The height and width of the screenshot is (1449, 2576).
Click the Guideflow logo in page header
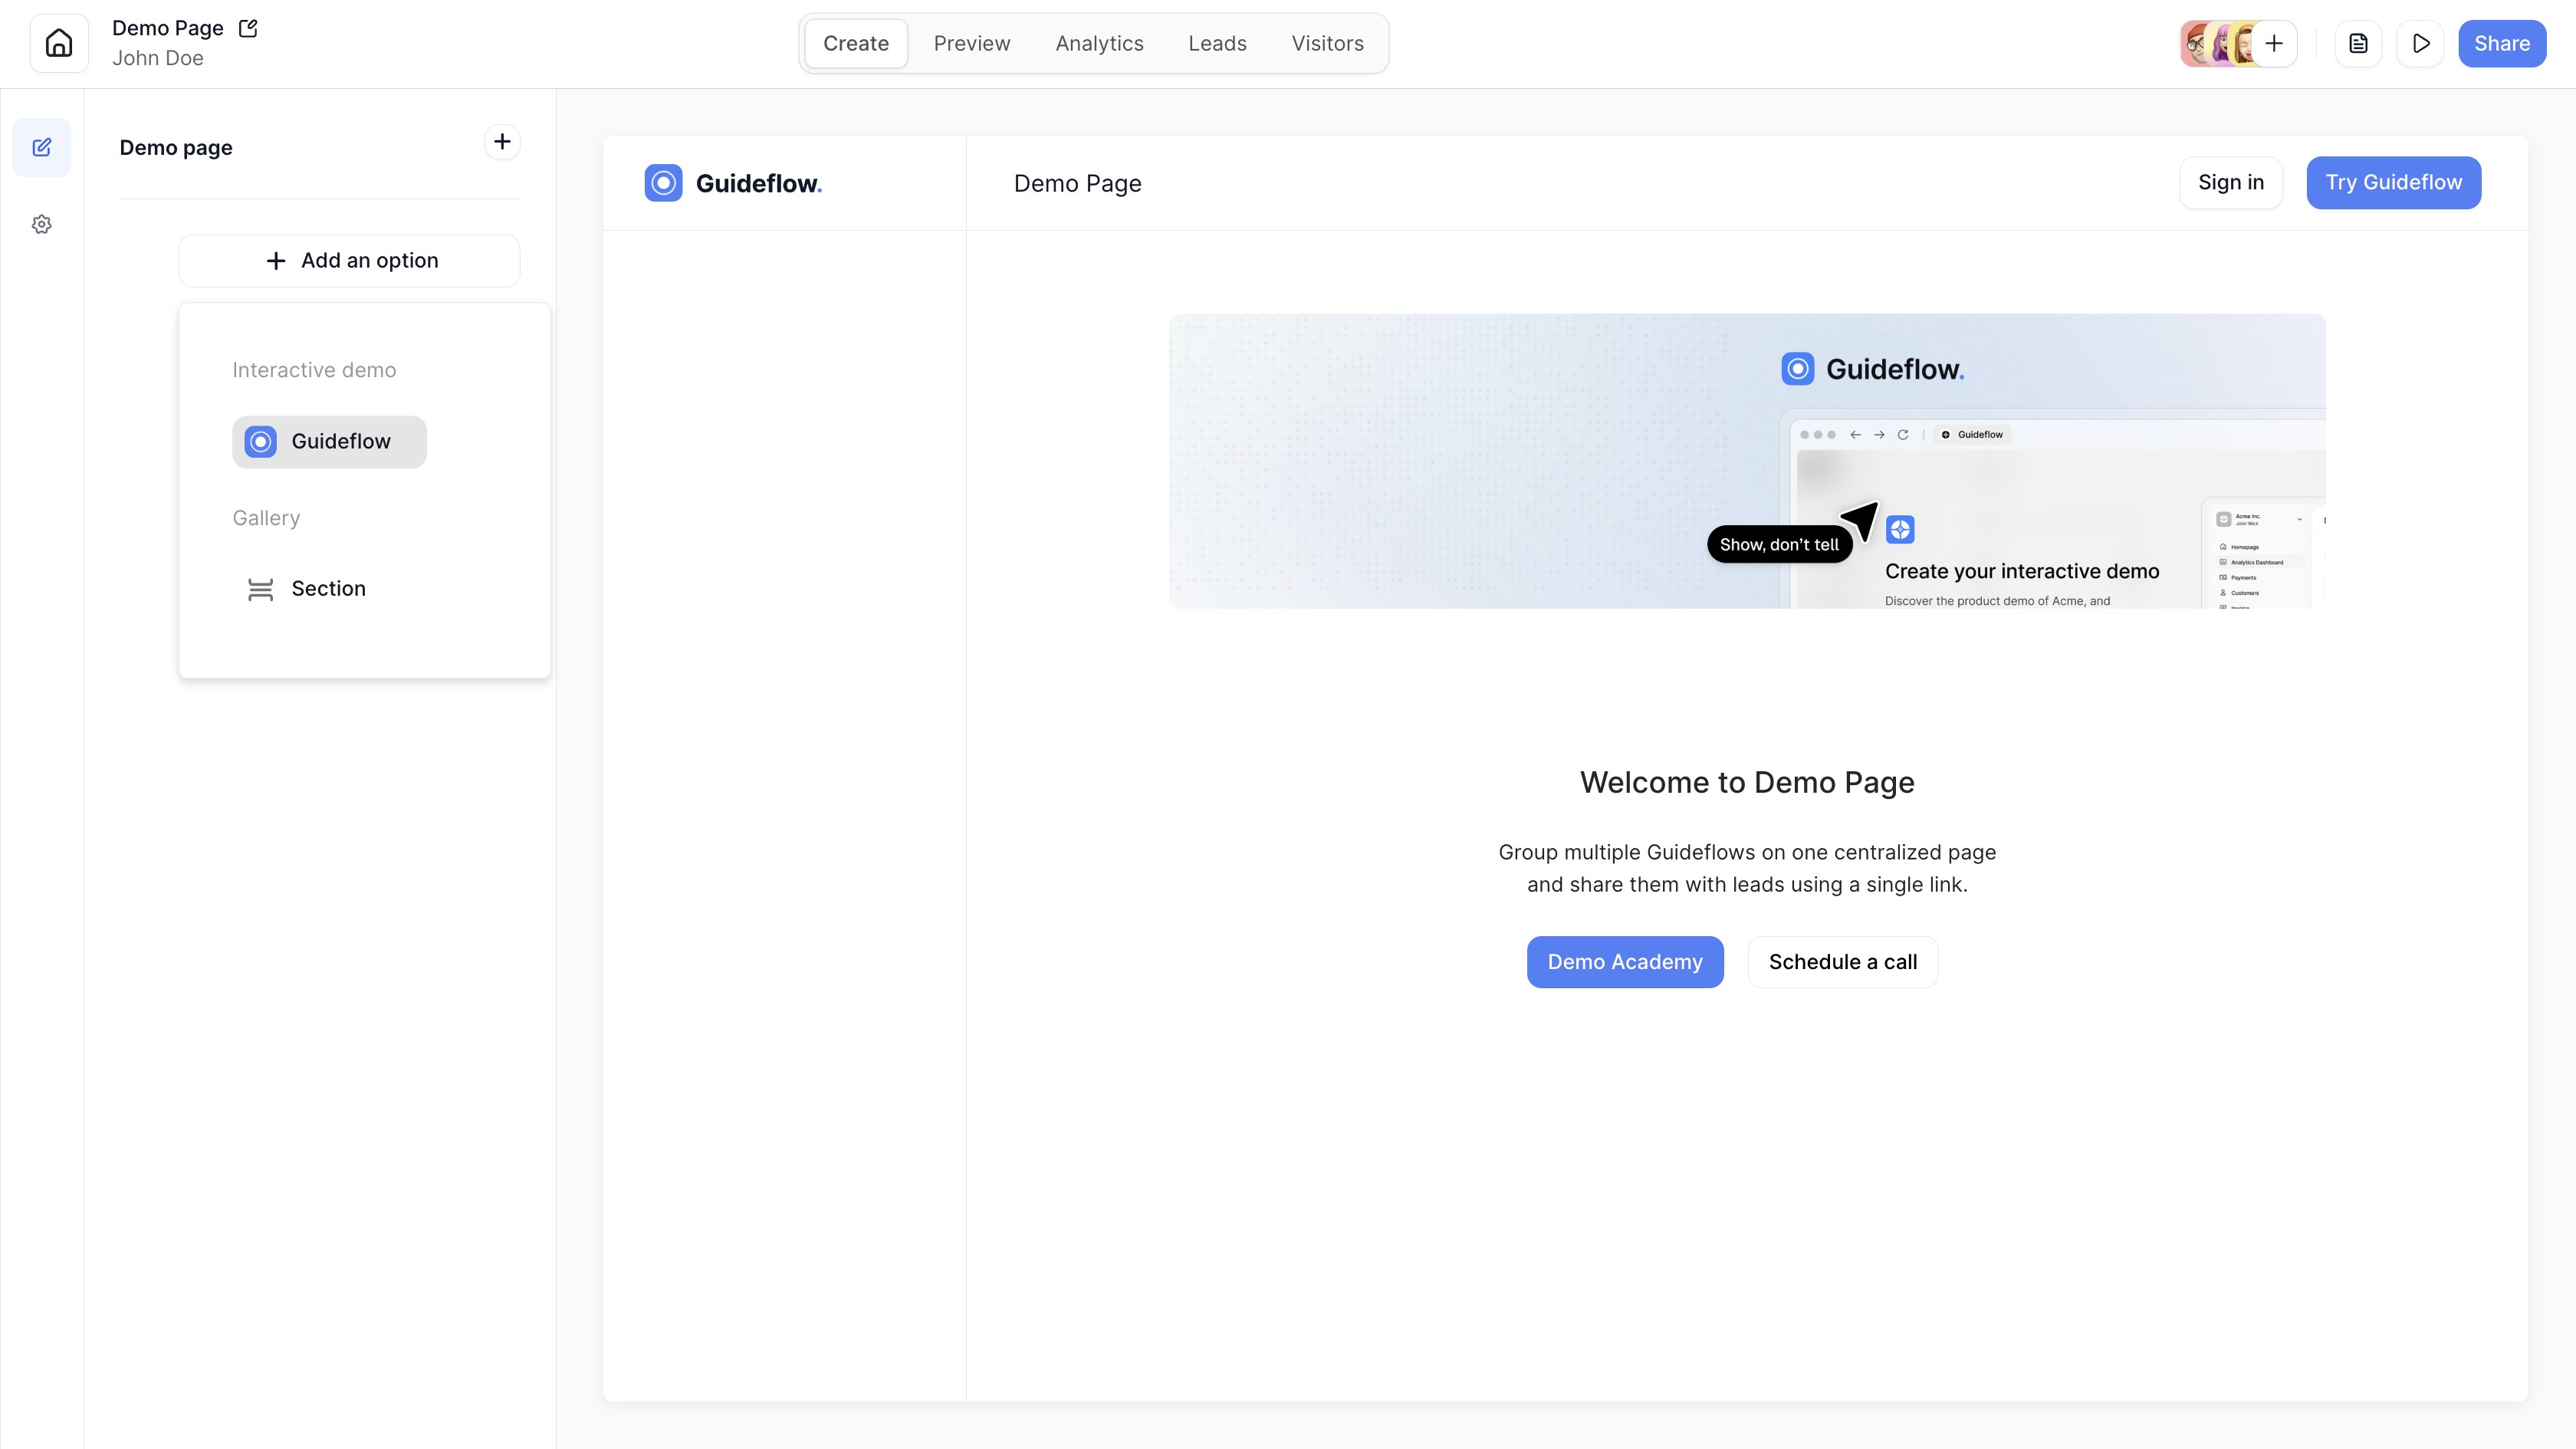coord(733,183)
